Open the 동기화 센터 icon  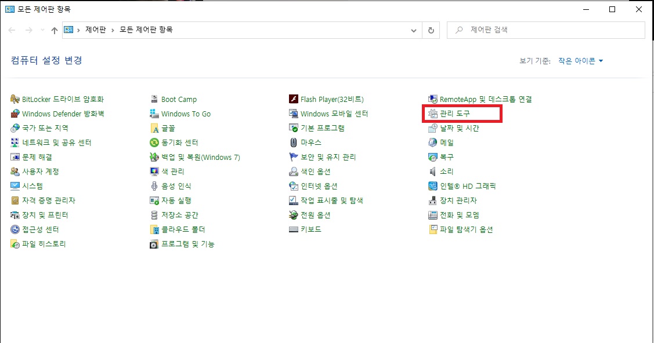(154, 143)
